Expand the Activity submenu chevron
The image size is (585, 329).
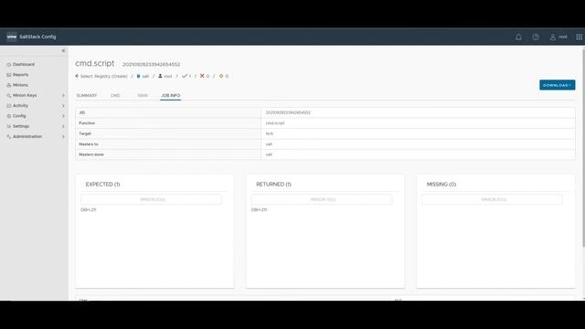[x=63, y=106]
